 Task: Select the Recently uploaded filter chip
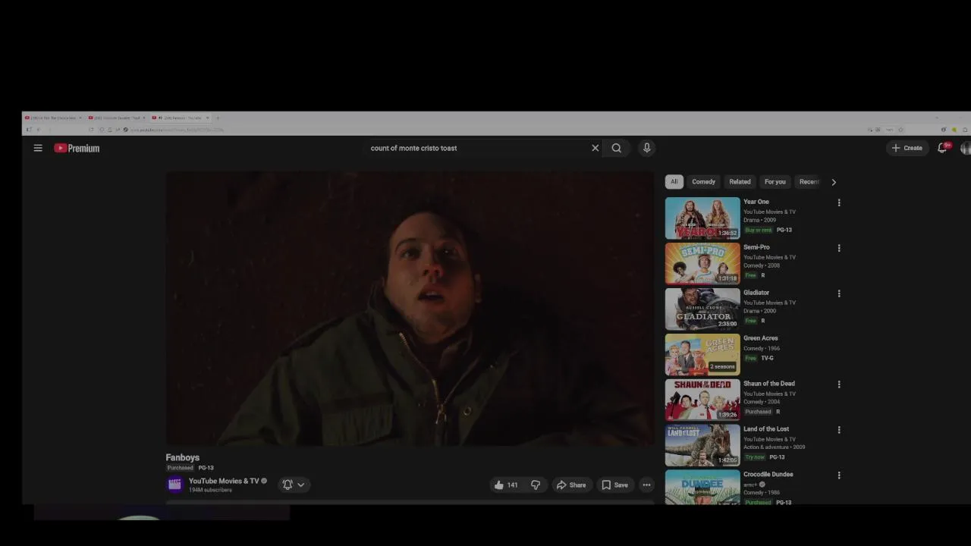tap(809, 182)
